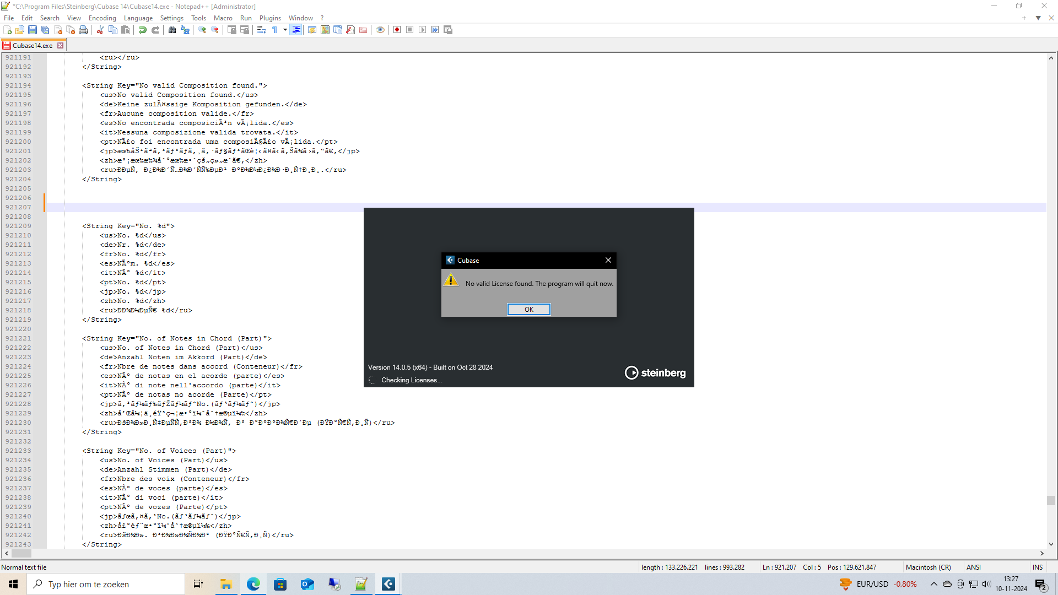The image size is (1058, 595).
Task: Open Folder as Workspace via its toolbar icon
Action: click(363, 30)
